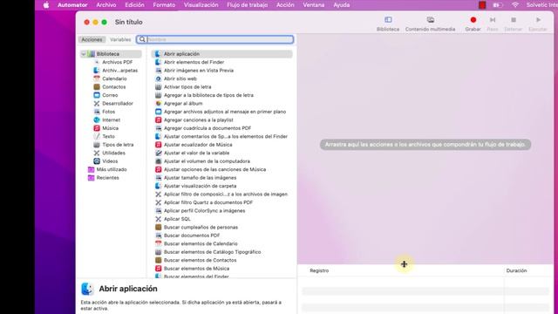Select the Archiv...arpetas category
Screen dimensions: 558x314
click(115, 71)
